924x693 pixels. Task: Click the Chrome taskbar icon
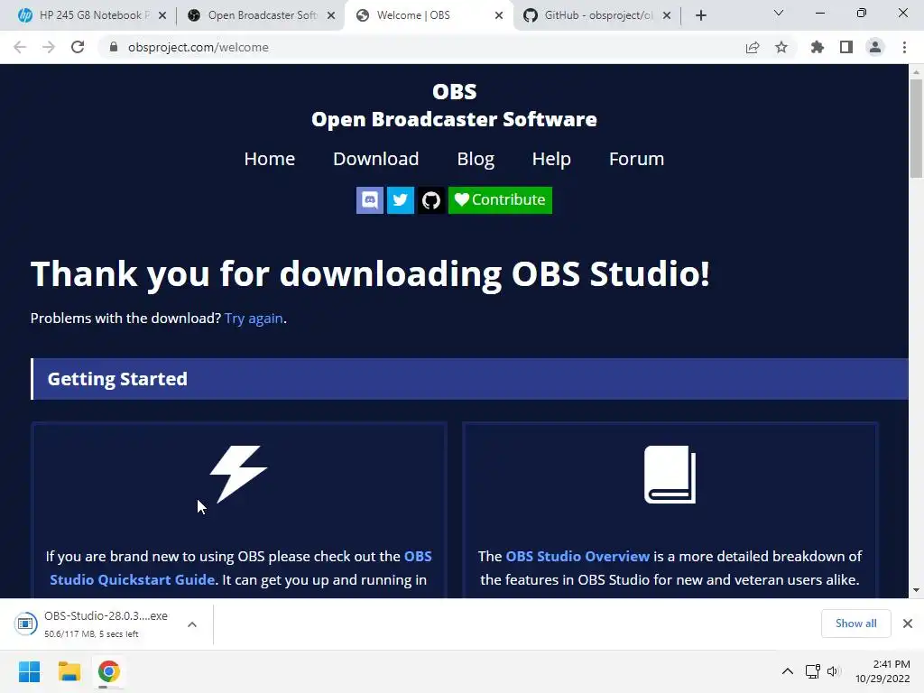[109, 671]
